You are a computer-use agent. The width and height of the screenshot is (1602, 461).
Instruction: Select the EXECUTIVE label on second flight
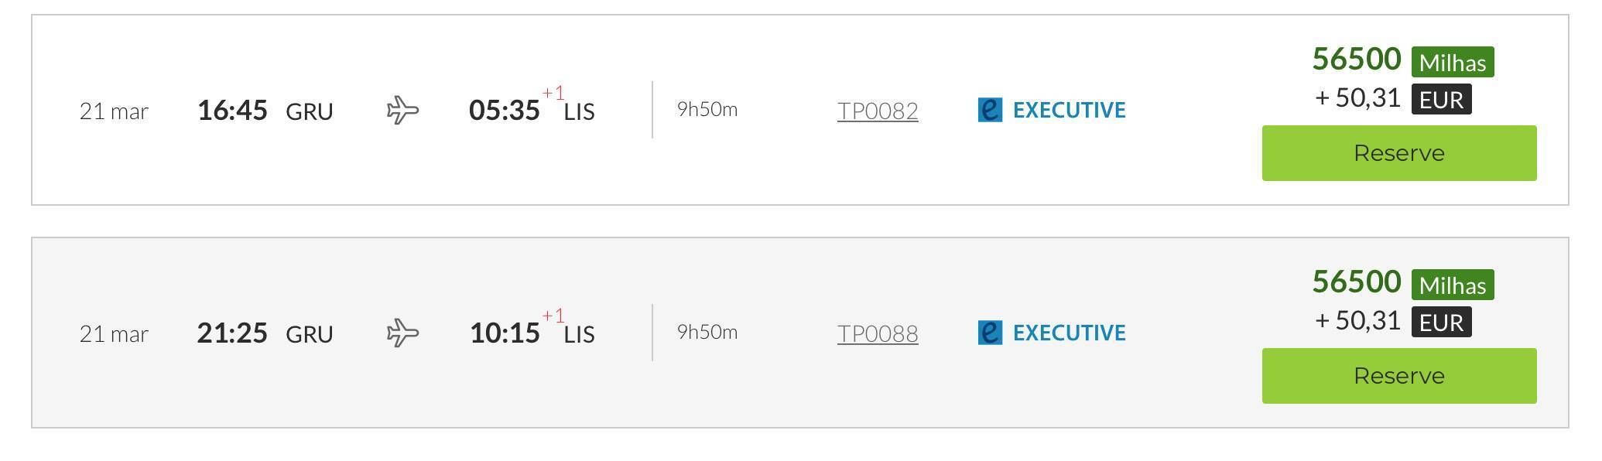tap(1069, 333)
